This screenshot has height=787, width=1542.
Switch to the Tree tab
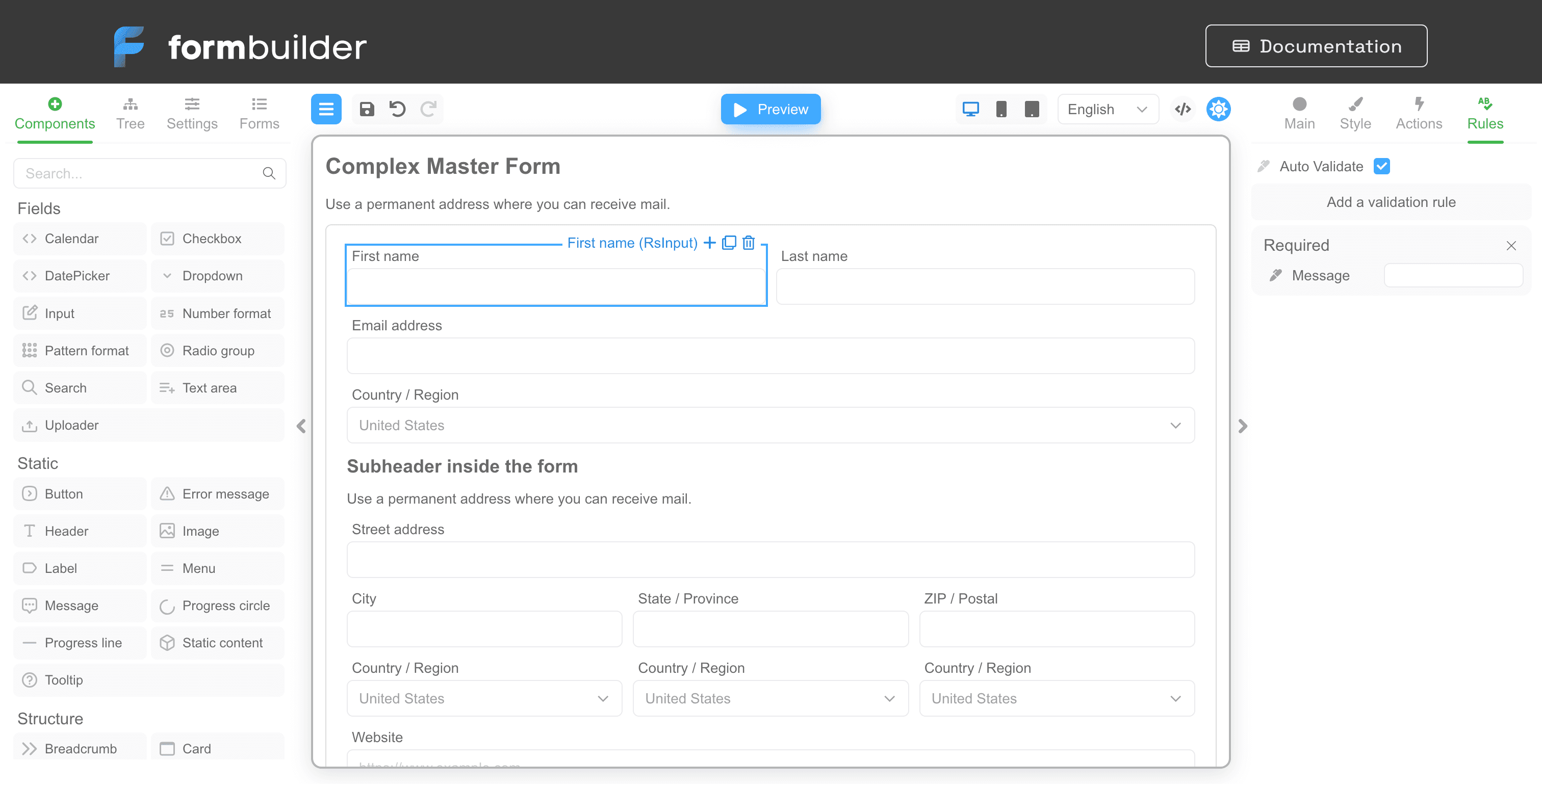(x=131, y=114)
